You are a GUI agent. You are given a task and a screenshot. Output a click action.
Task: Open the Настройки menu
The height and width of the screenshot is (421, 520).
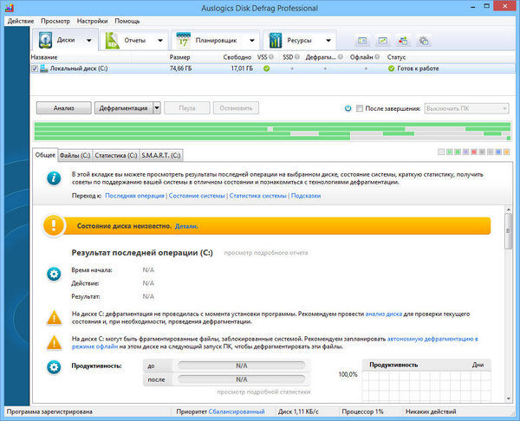(x=92, y=21)
